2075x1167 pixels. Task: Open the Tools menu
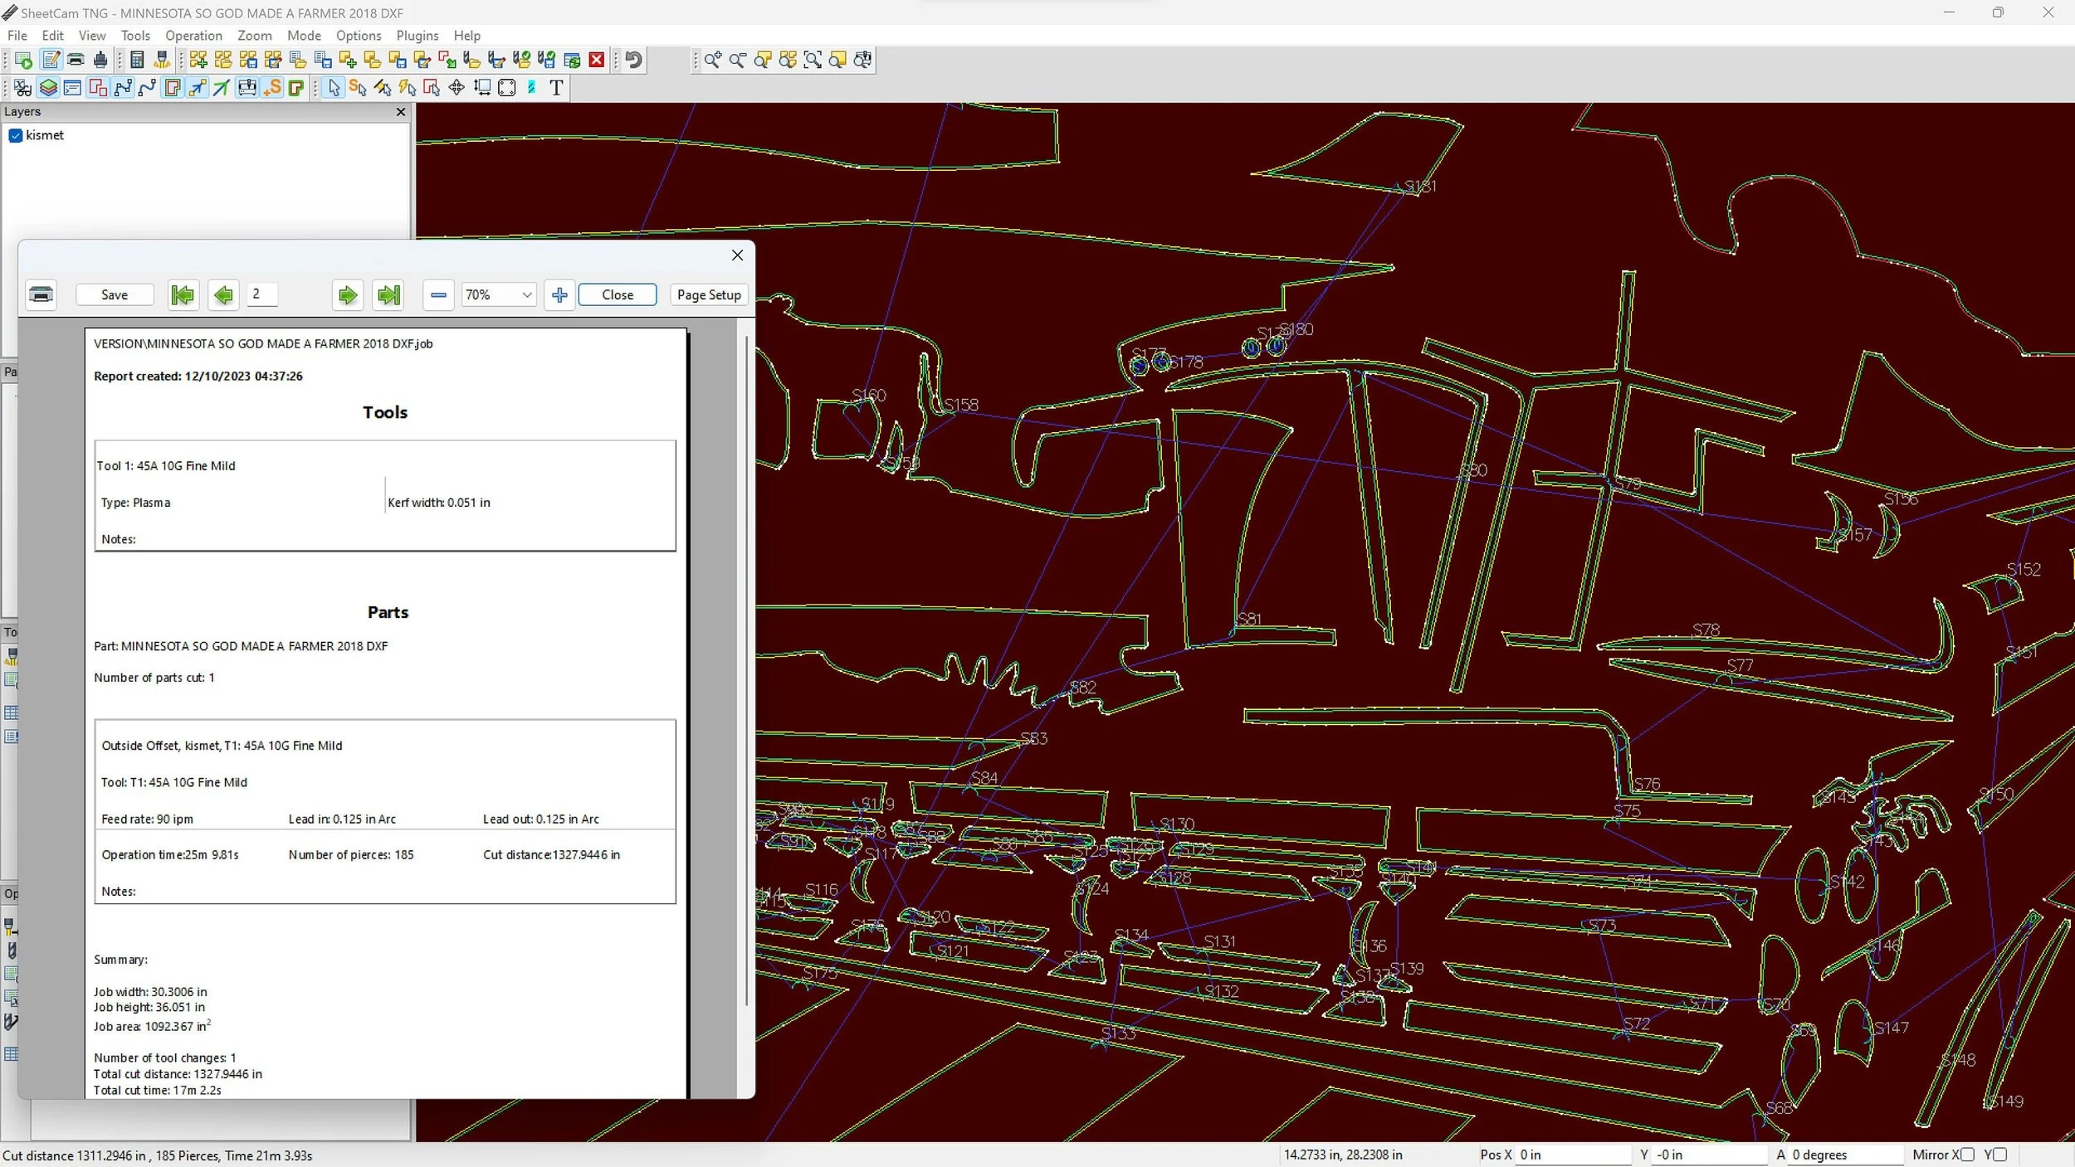tap(135, 36)
